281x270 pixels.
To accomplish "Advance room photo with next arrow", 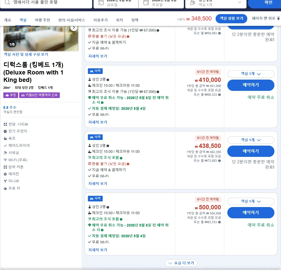I will (x=74, y=28).
